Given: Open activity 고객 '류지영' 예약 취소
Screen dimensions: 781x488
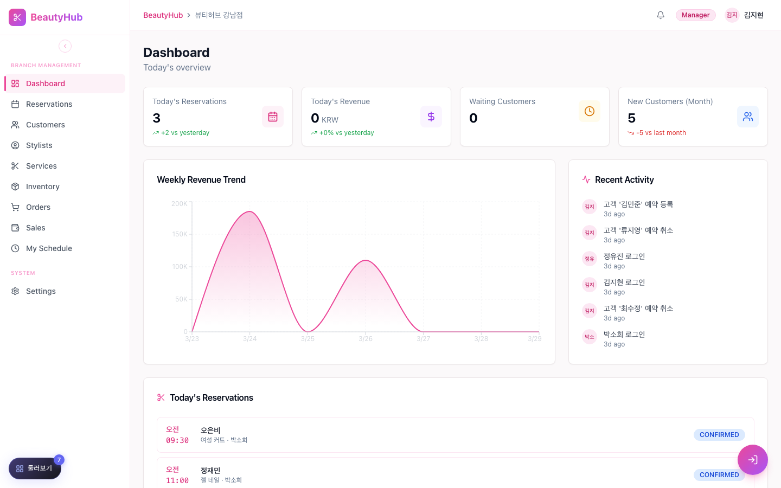Looking at the screenshot, I should coord(668,235).
